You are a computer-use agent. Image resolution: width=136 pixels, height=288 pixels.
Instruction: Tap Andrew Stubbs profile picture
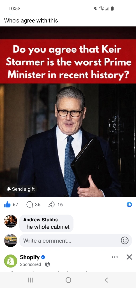pos(11,221)
